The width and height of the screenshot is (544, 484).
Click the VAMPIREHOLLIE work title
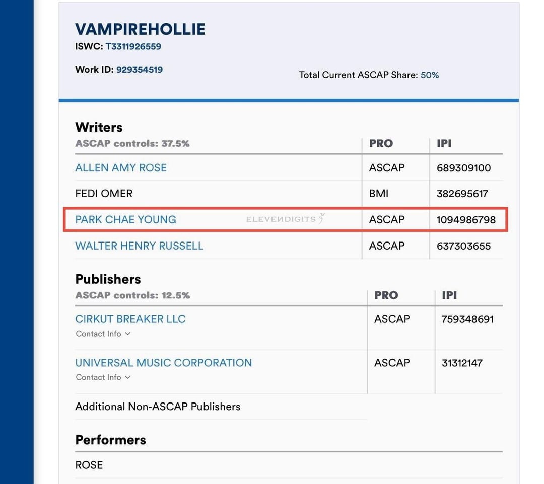(140, 29)
